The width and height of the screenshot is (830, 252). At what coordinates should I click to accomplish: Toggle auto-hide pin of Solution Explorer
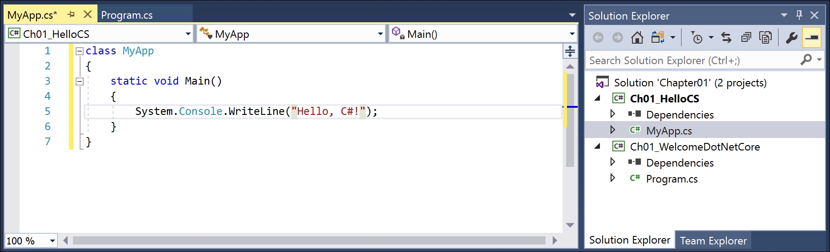(x=799, y=15)
